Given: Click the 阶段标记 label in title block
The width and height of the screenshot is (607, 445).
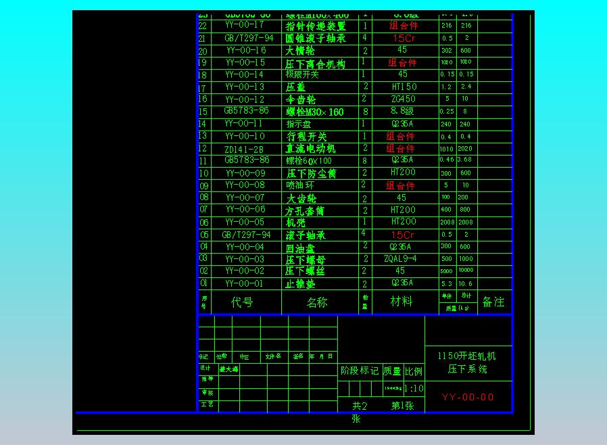Looking at the screenshot, I should coord(360,371).
